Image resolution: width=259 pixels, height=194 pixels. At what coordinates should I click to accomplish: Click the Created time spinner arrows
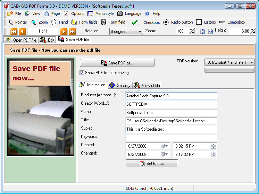click(214, 146)
